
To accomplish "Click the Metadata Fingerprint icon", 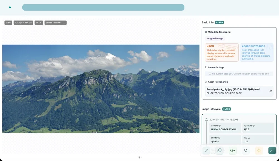I will click(206, 32).
